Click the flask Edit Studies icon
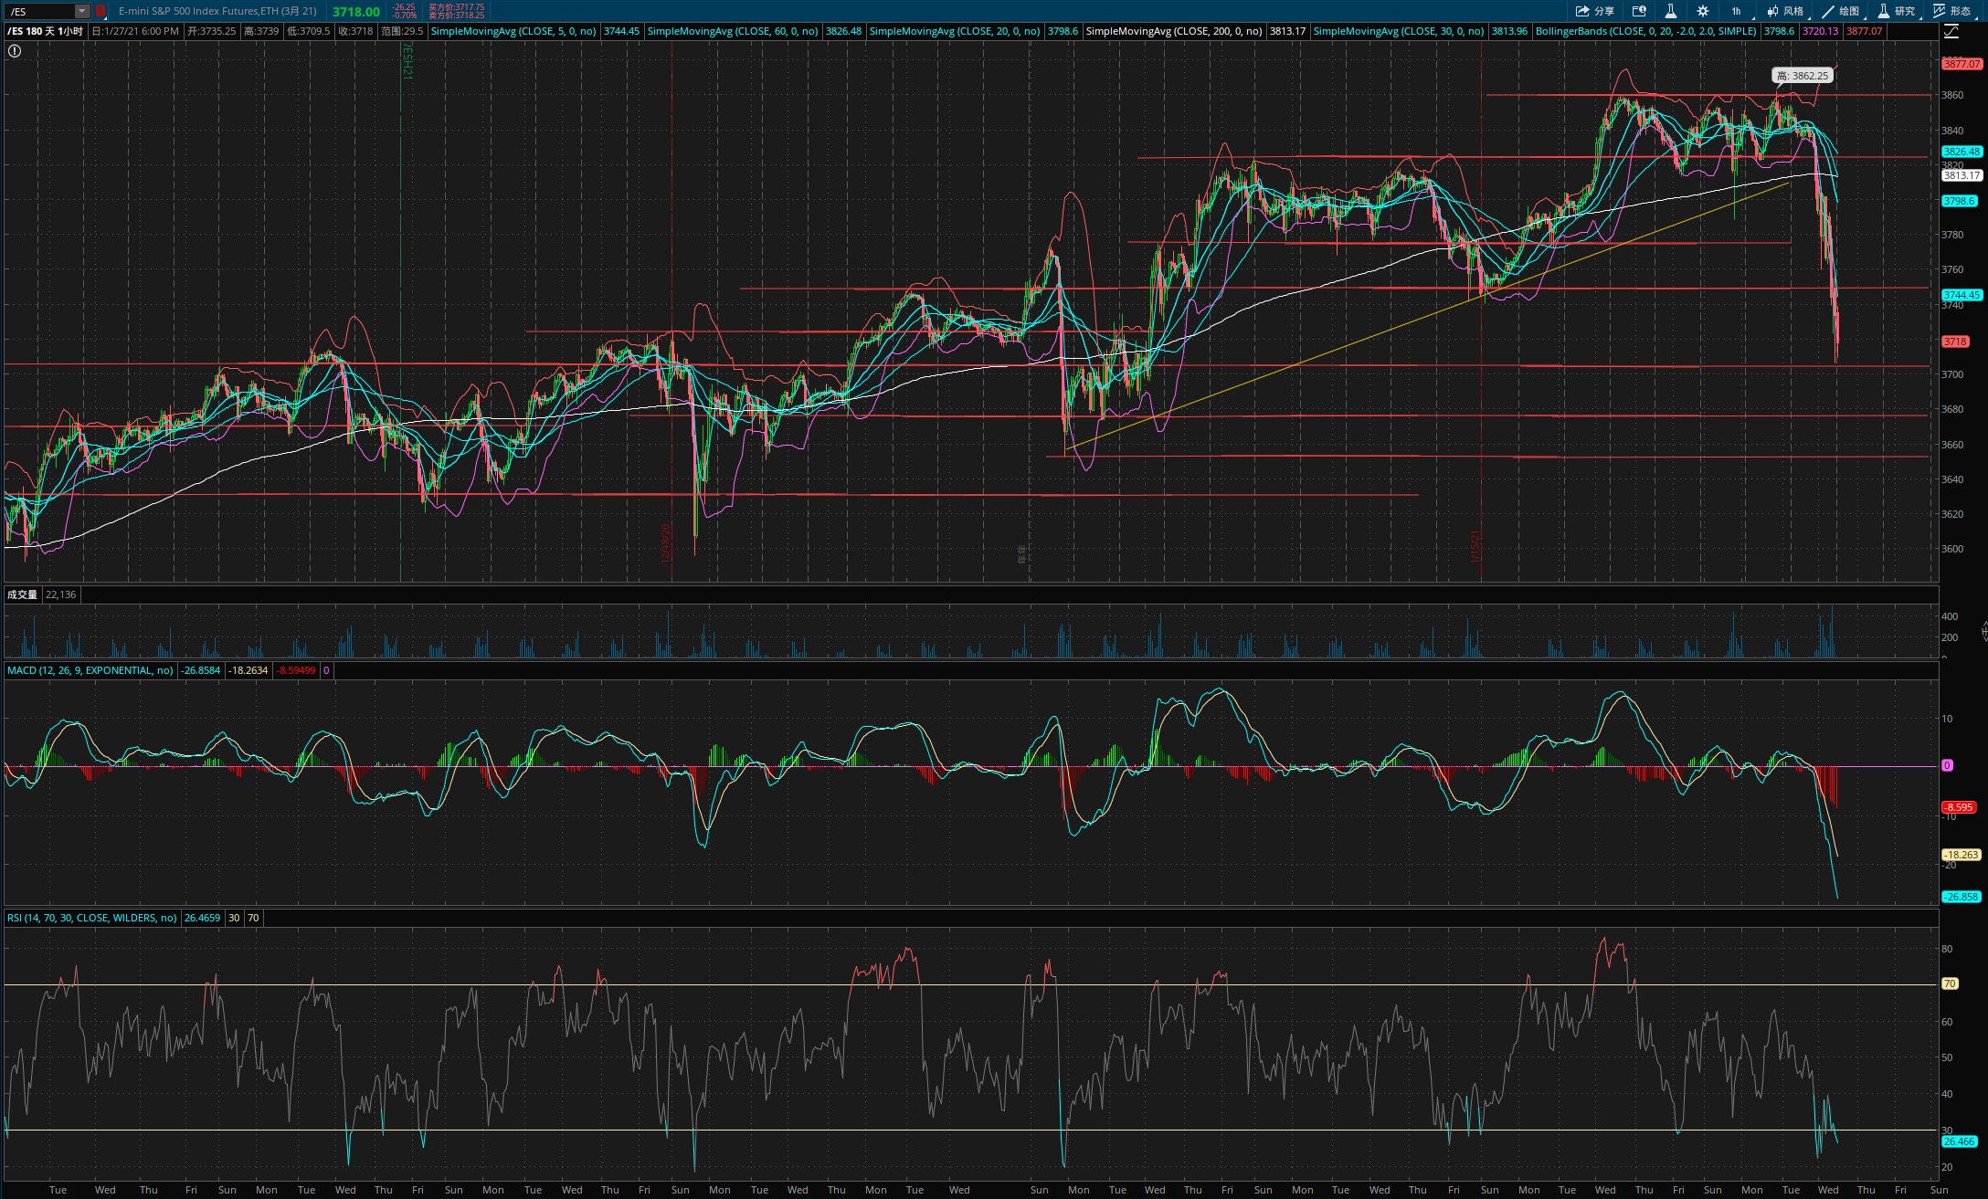 (x=1670, y=11)
